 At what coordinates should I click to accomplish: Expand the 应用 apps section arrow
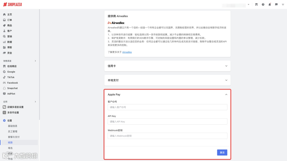[35, 102]
